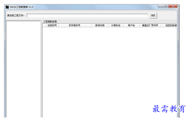This screenshot has height=118, width=188.
Task: Focus the project file path input field
Action: coord(87,15)
